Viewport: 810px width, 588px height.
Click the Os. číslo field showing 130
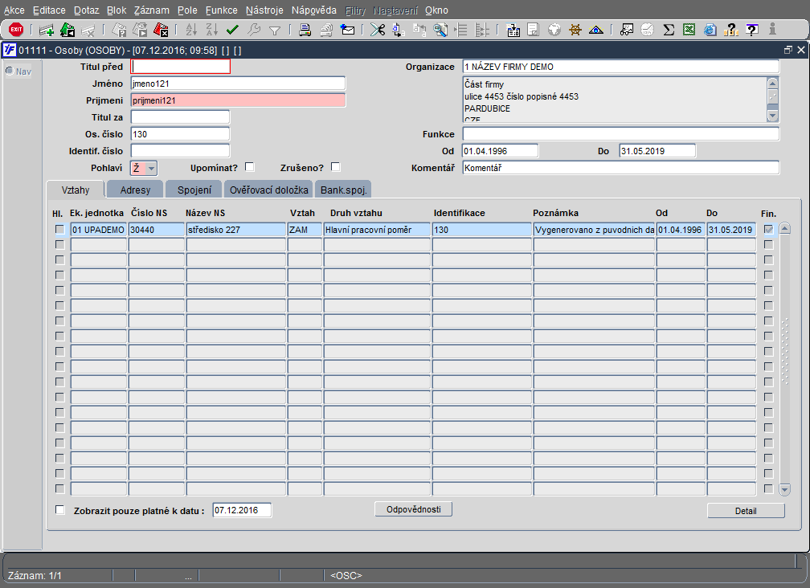click(x=180, y=134)
